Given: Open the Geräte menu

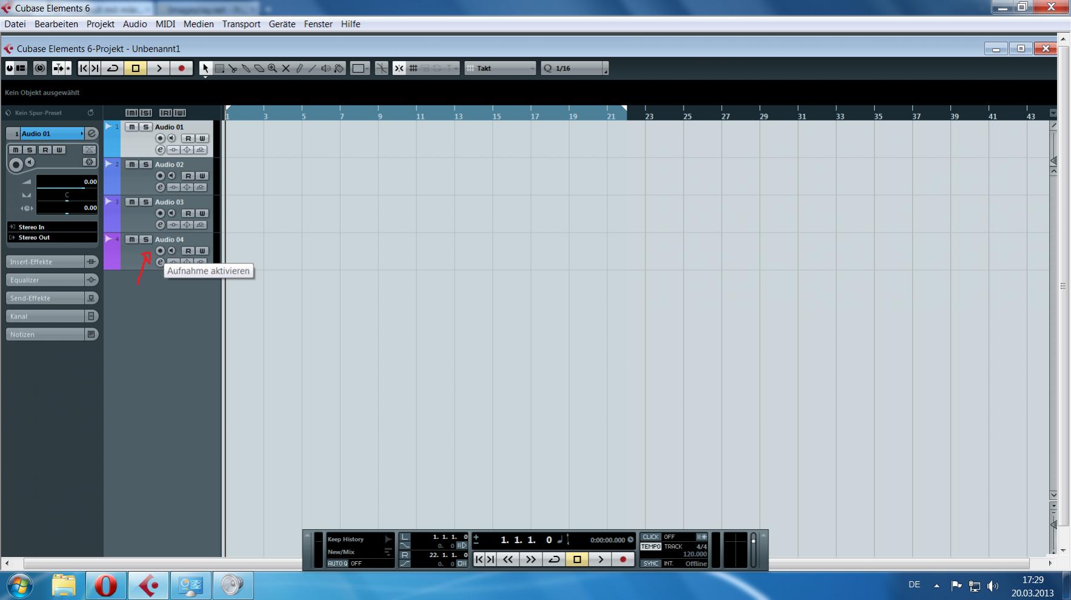Looking at the screenshot, I should [x=282, y=24].
